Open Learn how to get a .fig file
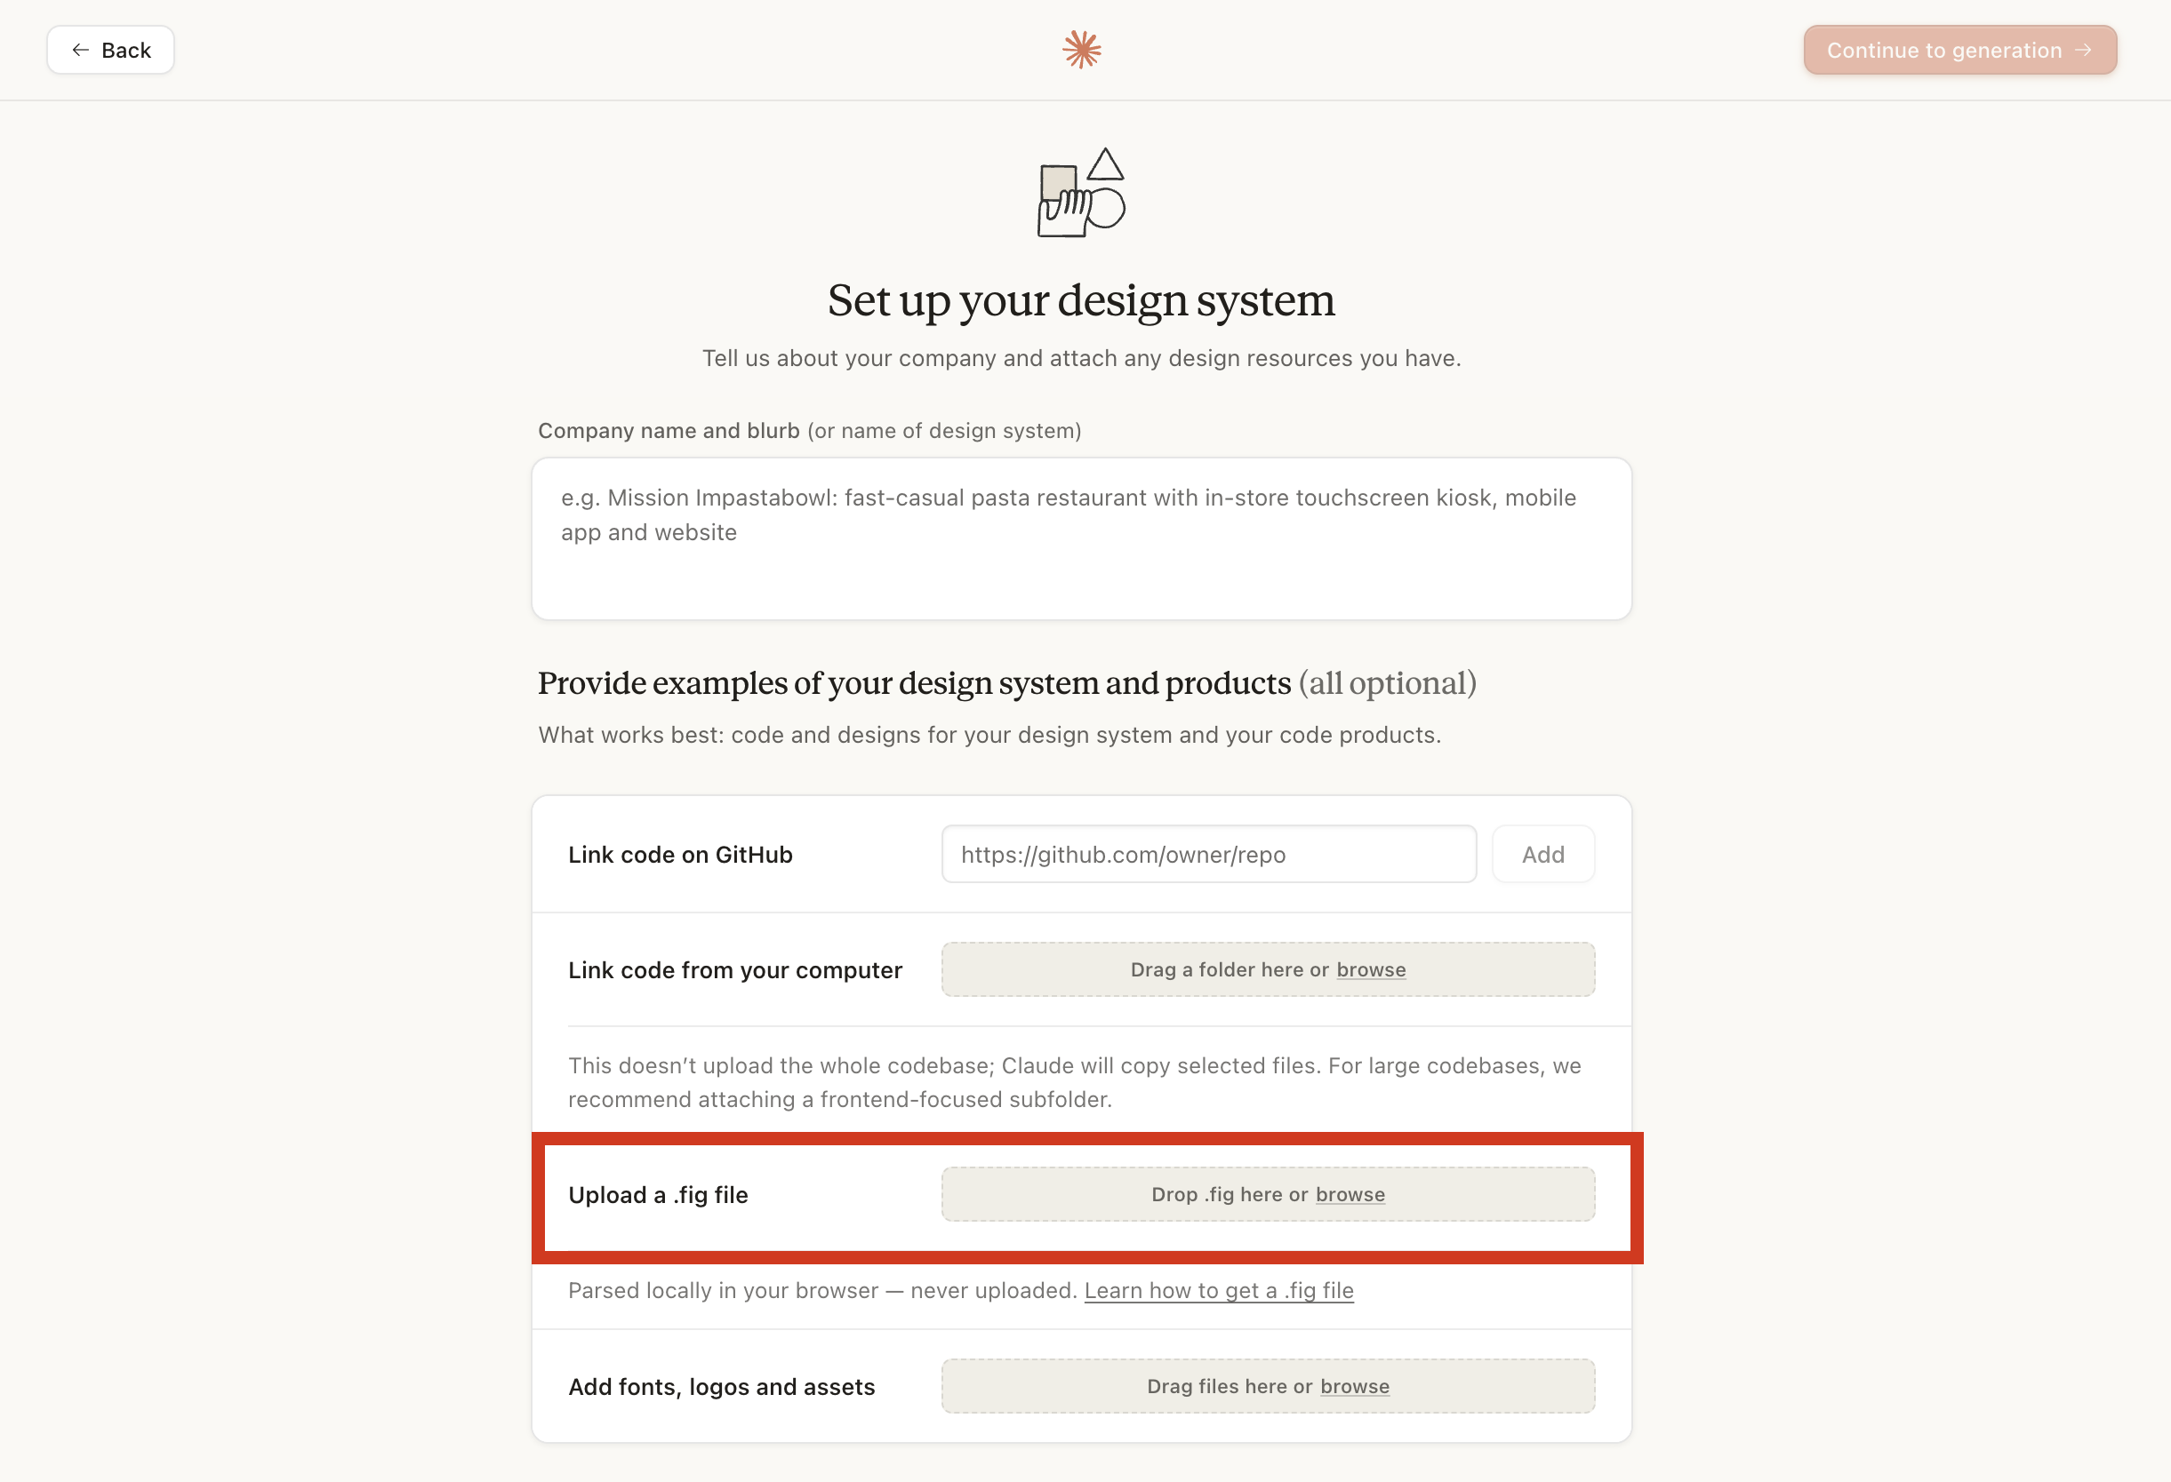2171x1482 pixels. (x=1218, y=1292)
